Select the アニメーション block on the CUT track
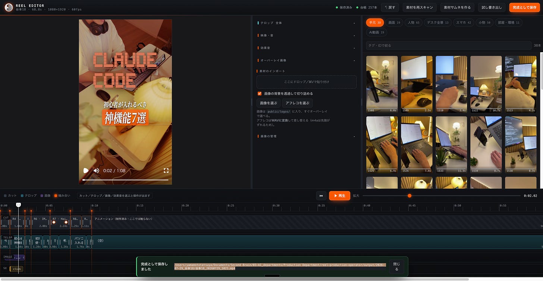 [x=317, y=222]
